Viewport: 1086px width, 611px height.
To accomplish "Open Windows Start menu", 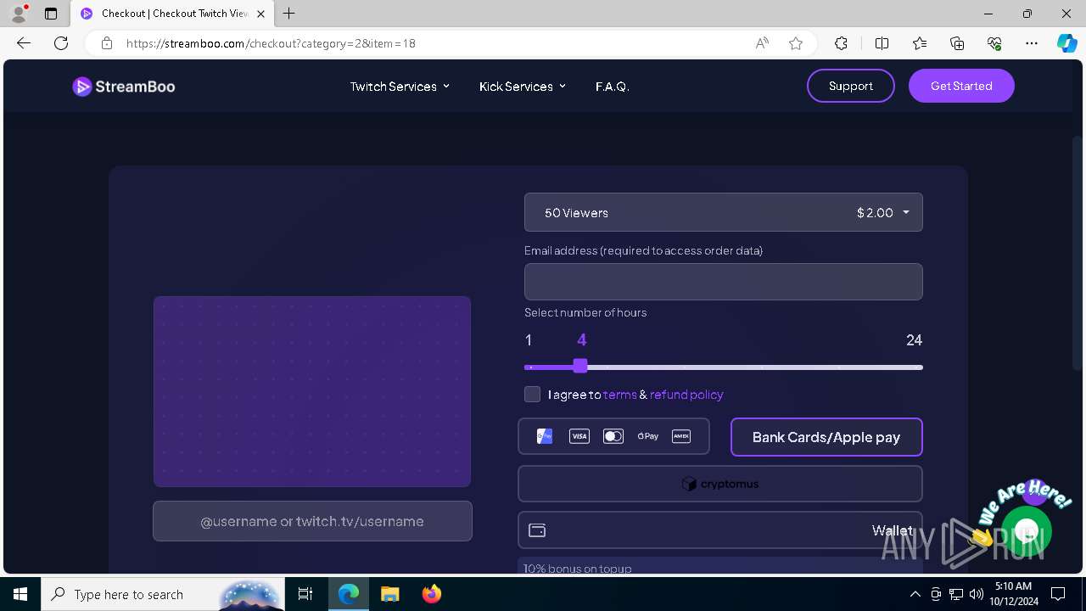I will [x=20, y=594].
